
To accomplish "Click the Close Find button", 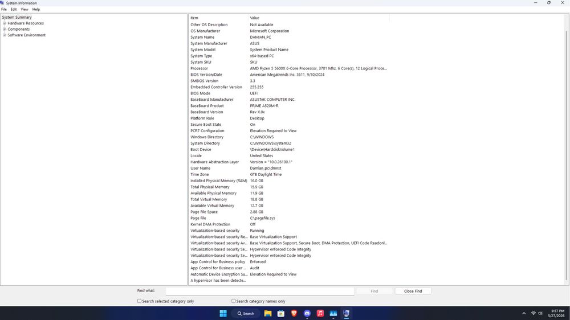I will pyautogui.click(x=413, y=291).
